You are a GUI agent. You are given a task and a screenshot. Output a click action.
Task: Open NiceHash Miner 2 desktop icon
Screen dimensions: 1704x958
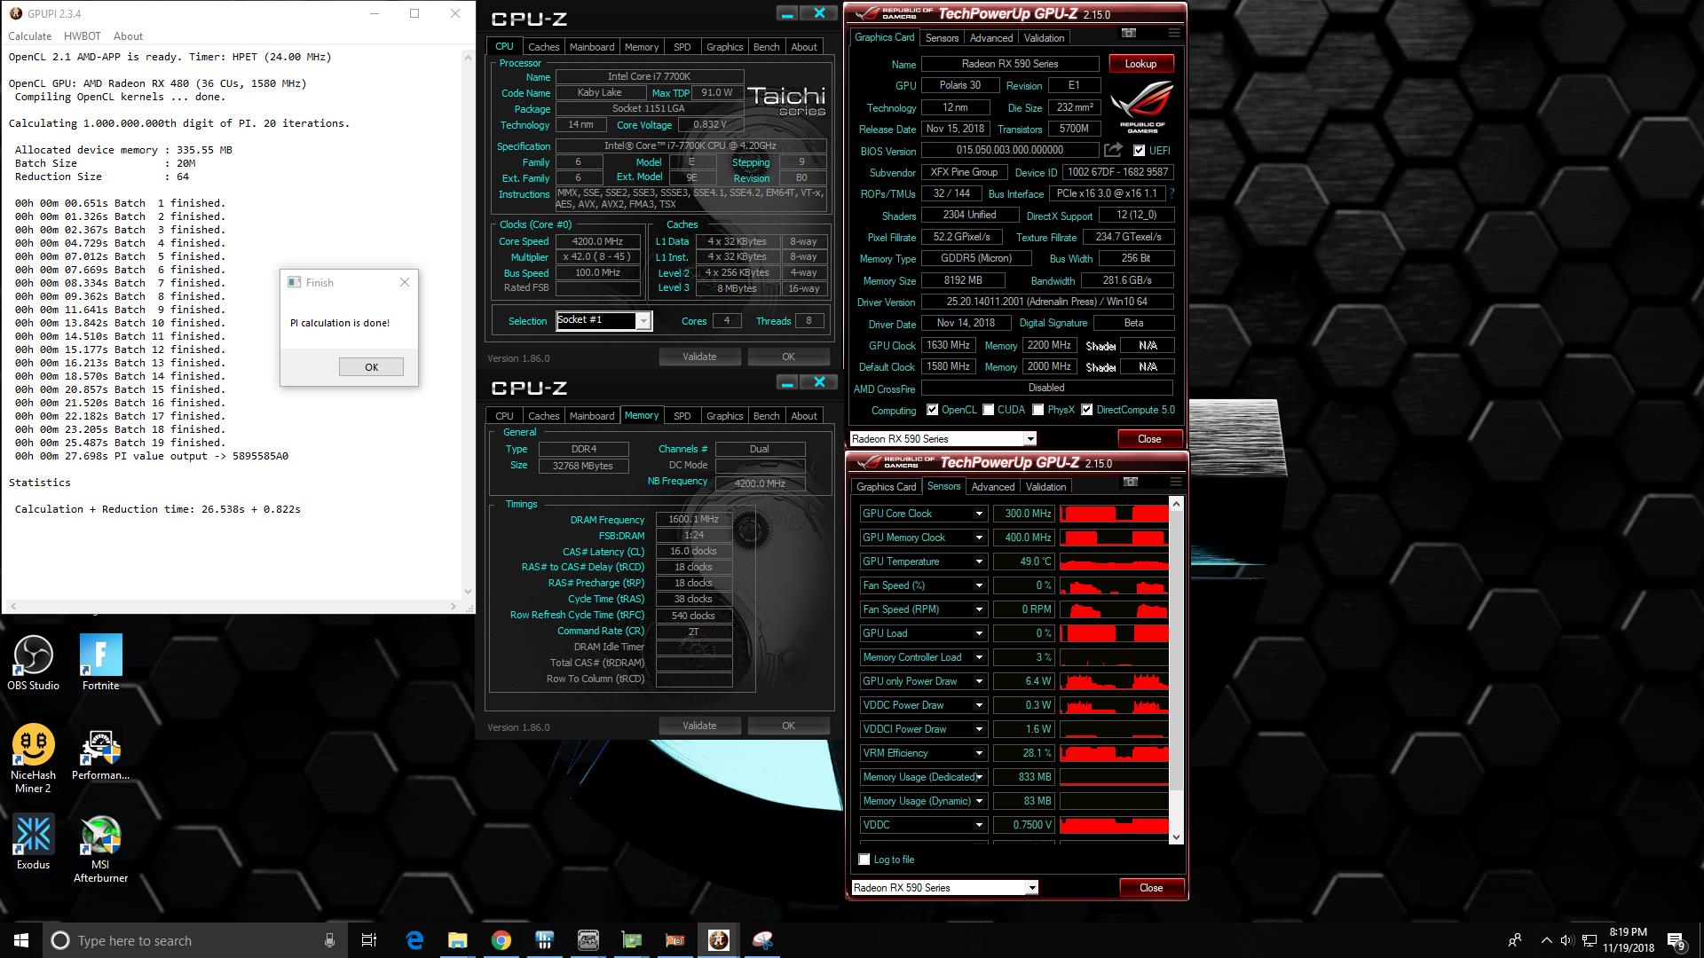coord(34,758)
